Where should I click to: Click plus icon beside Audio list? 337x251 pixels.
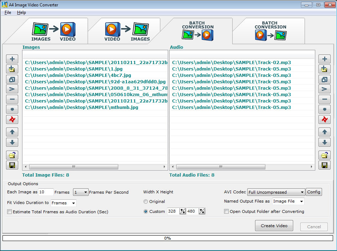click(x=324, y=59)
